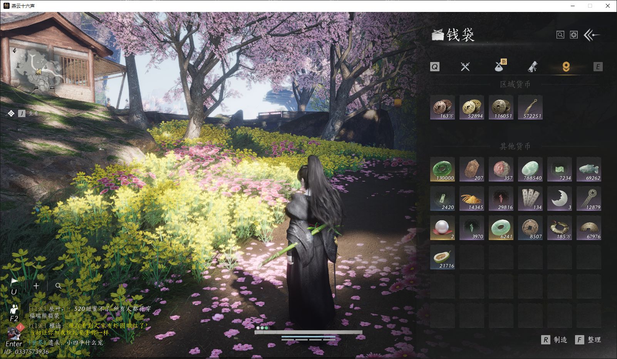This screenshot has height=359, width=617.
Task: Select the gold grain pile showing 14345
Action: tap(472, 198)
